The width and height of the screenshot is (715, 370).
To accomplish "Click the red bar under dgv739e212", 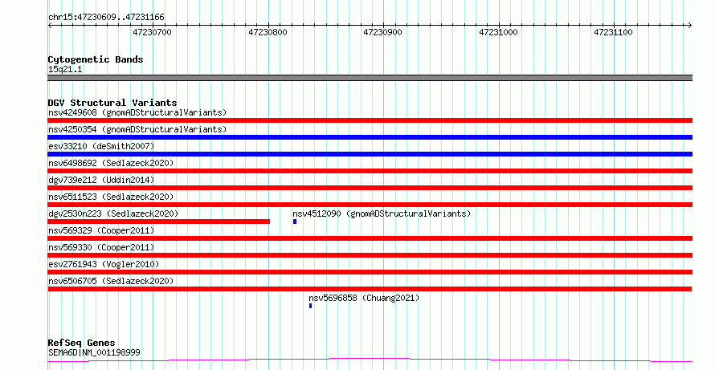I will point(370,188).
